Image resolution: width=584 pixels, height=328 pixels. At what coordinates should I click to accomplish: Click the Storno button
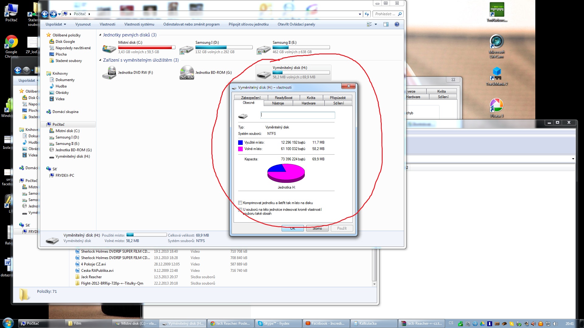(x=317, y=228)
